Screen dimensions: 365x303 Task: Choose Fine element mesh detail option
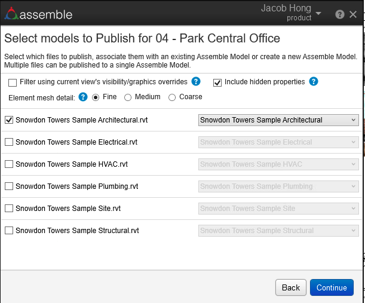click(96, 97)
